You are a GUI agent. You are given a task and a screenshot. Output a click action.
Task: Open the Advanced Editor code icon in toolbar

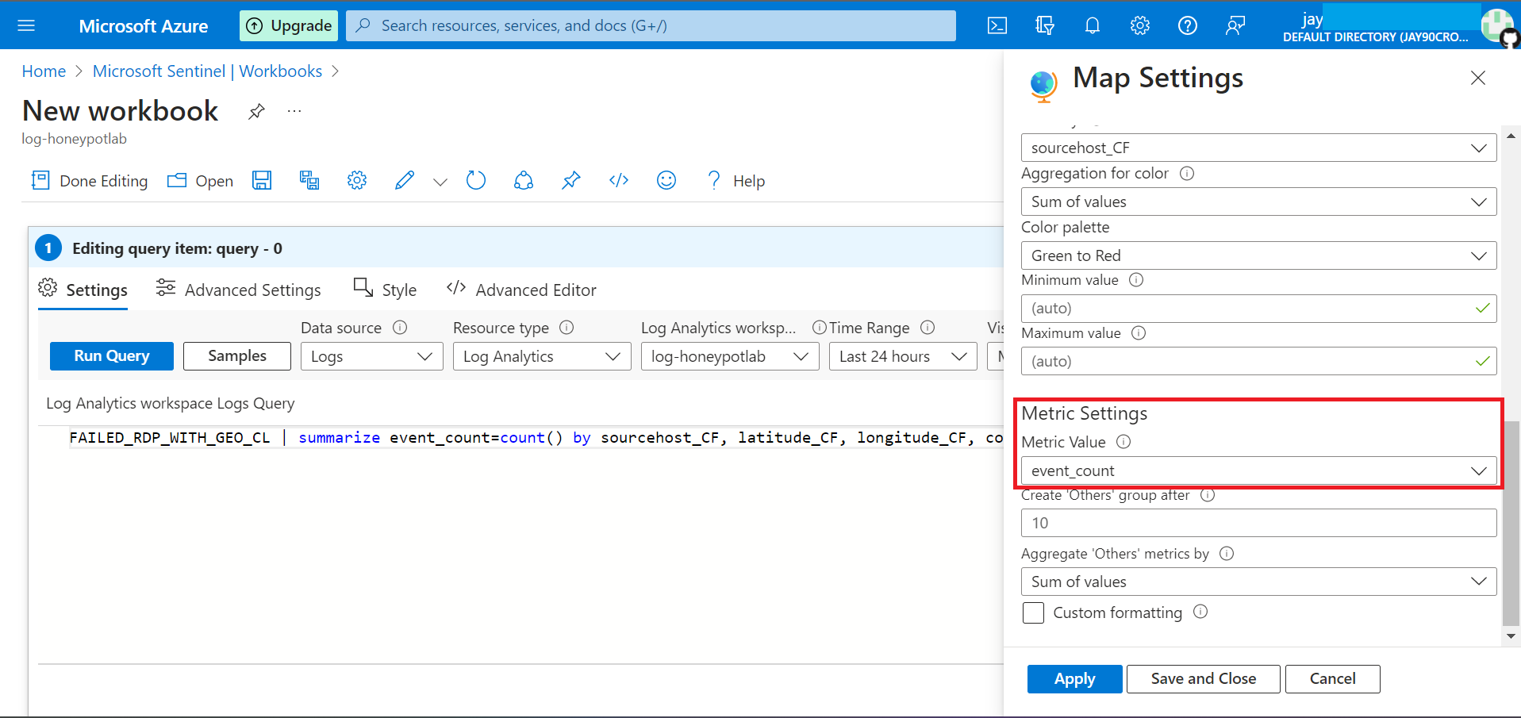click(x=619, y=180)
